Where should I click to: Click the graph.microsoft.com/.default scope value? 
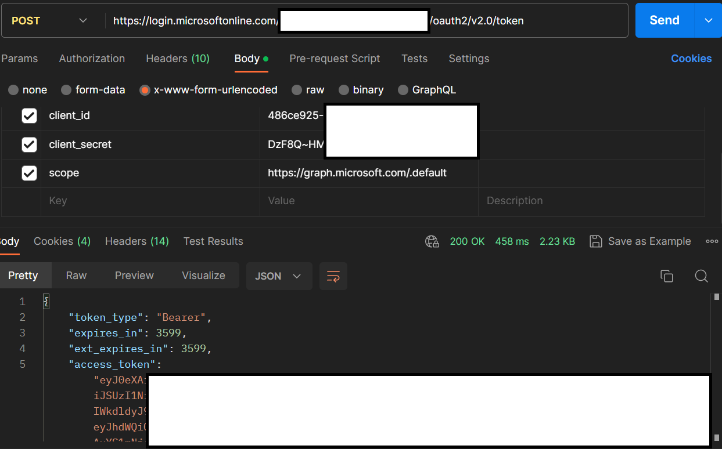click(357, 173)
